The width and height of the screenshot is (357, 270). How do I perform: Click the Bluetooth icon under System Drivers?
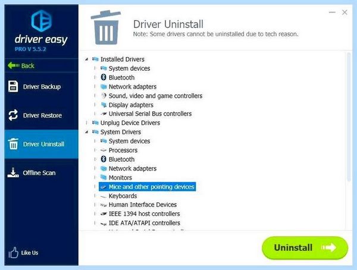click(104, 159)
